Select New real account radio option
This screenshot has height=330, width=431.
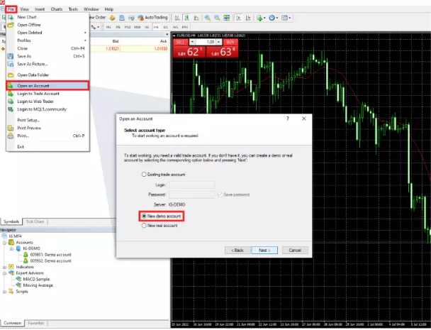tap(144, 226)
